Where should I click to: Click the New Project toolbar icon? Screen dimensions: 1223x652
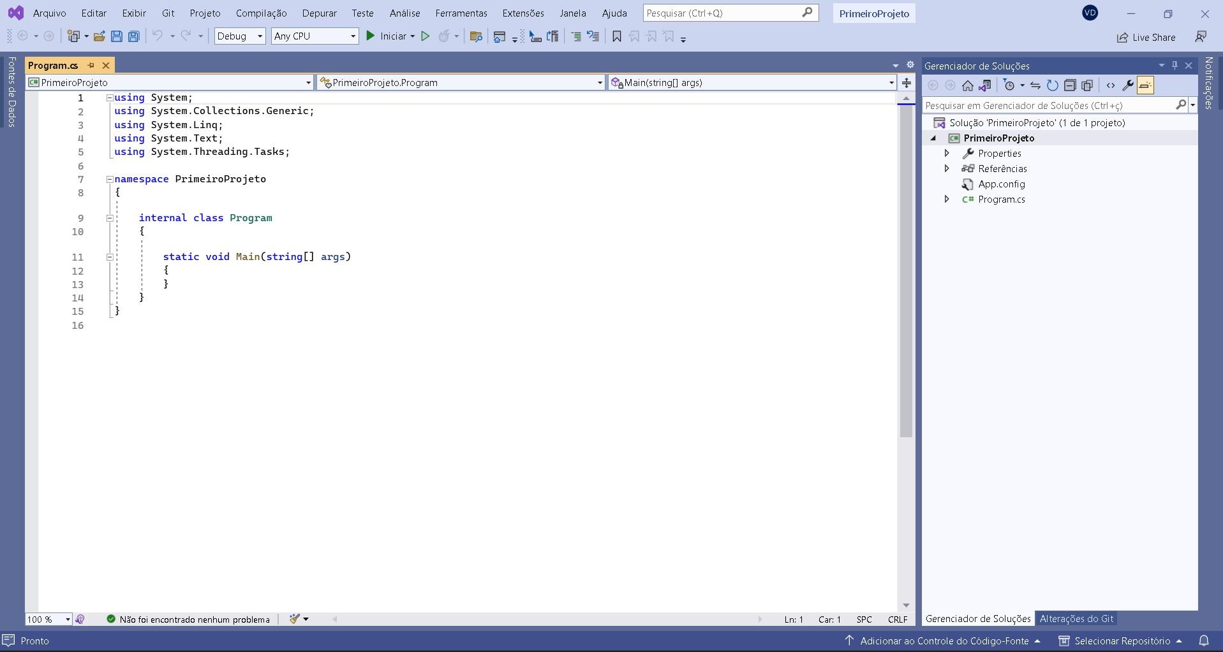point(74,36)
